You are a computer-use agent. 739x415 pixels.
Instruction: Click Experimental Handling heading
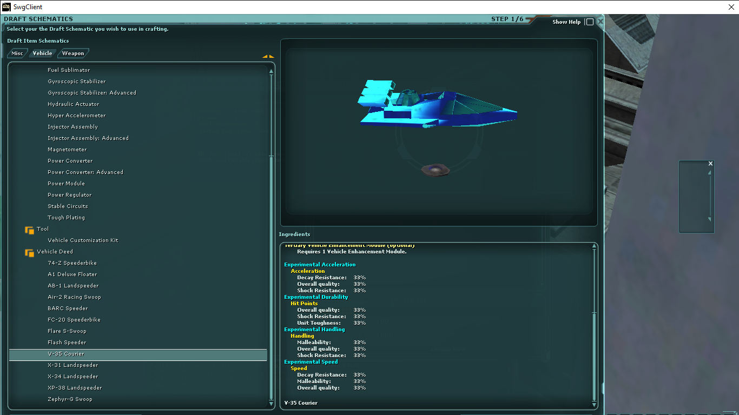(x=314, y=330)
